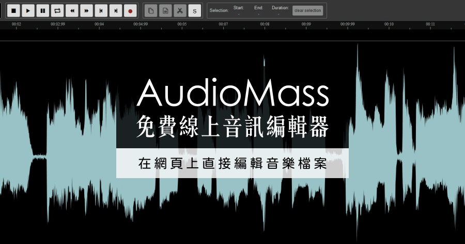Click the 00:09:99 ruler label
This screenshot has width=465, height=244.
348,24
